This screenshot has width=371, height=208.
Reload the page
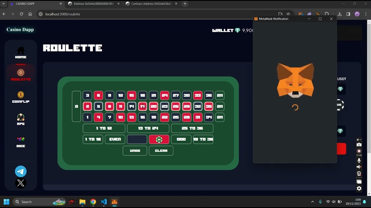21,14
